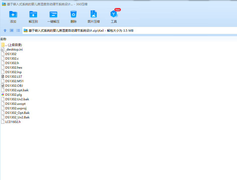
Task: Select the DS1302.uvproj project file
Action: tap(16, 108)
